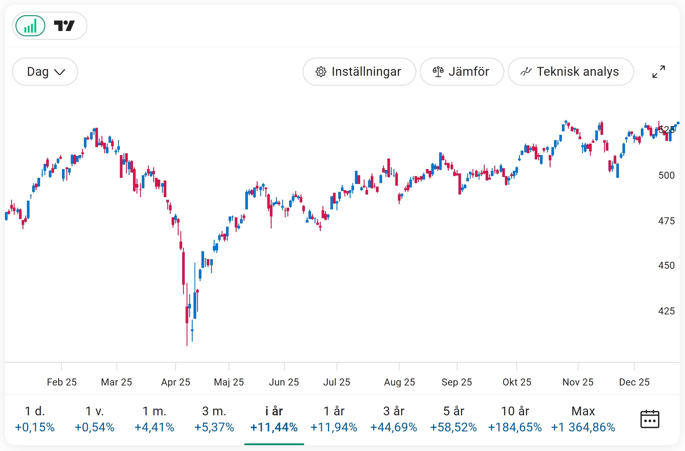Screen dimensions: 685x451
Task: Switch to the green bar chart view
Action: point(30,26)
